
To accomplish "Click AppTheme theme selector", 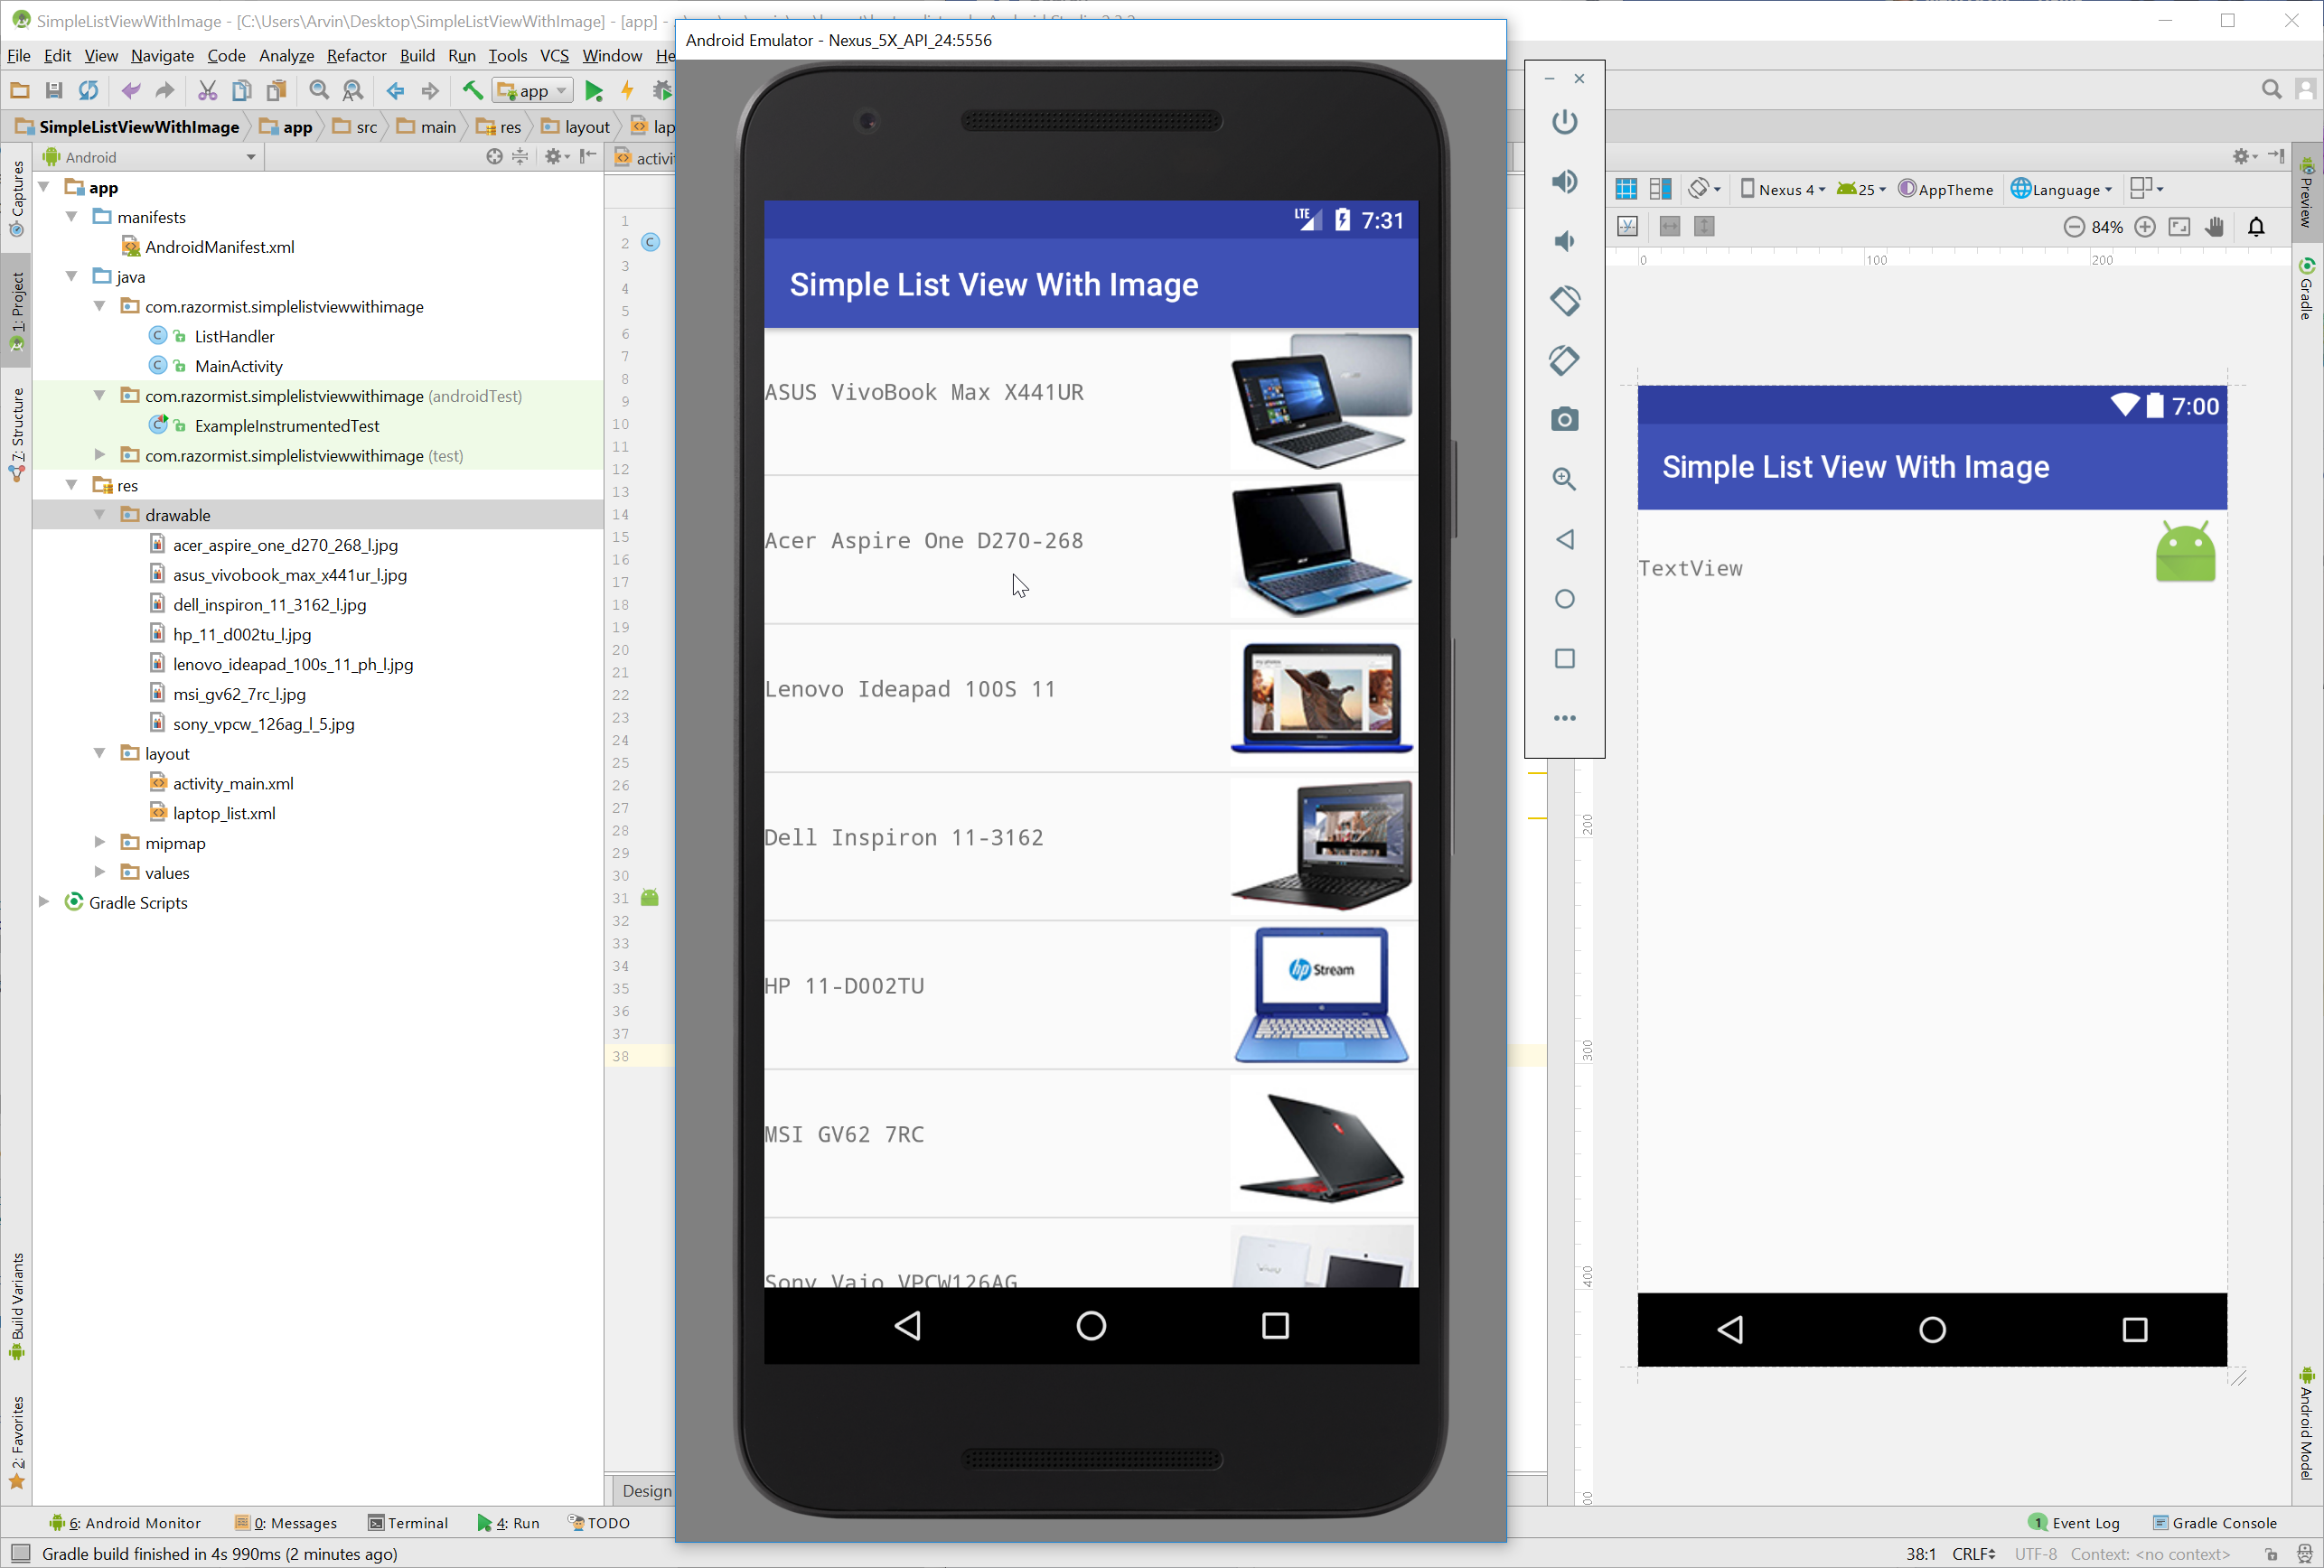I will pyautogui.click(x=1945, y=189).
